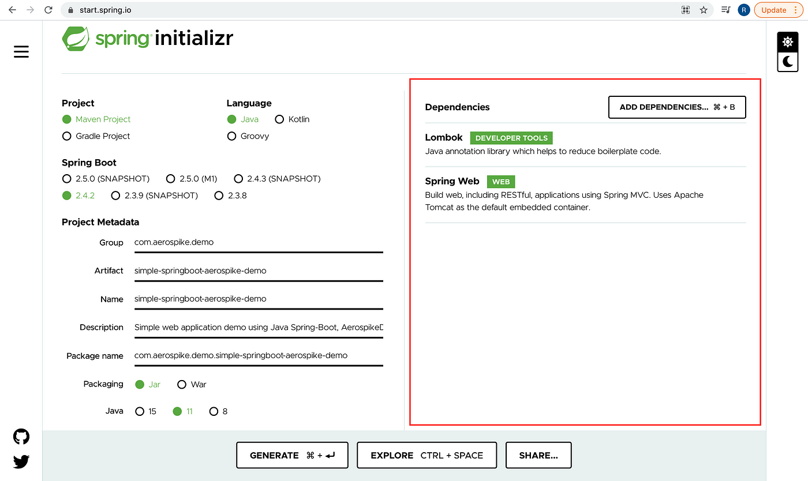
Task: View site security lock info
Action: tap(71, 10)
